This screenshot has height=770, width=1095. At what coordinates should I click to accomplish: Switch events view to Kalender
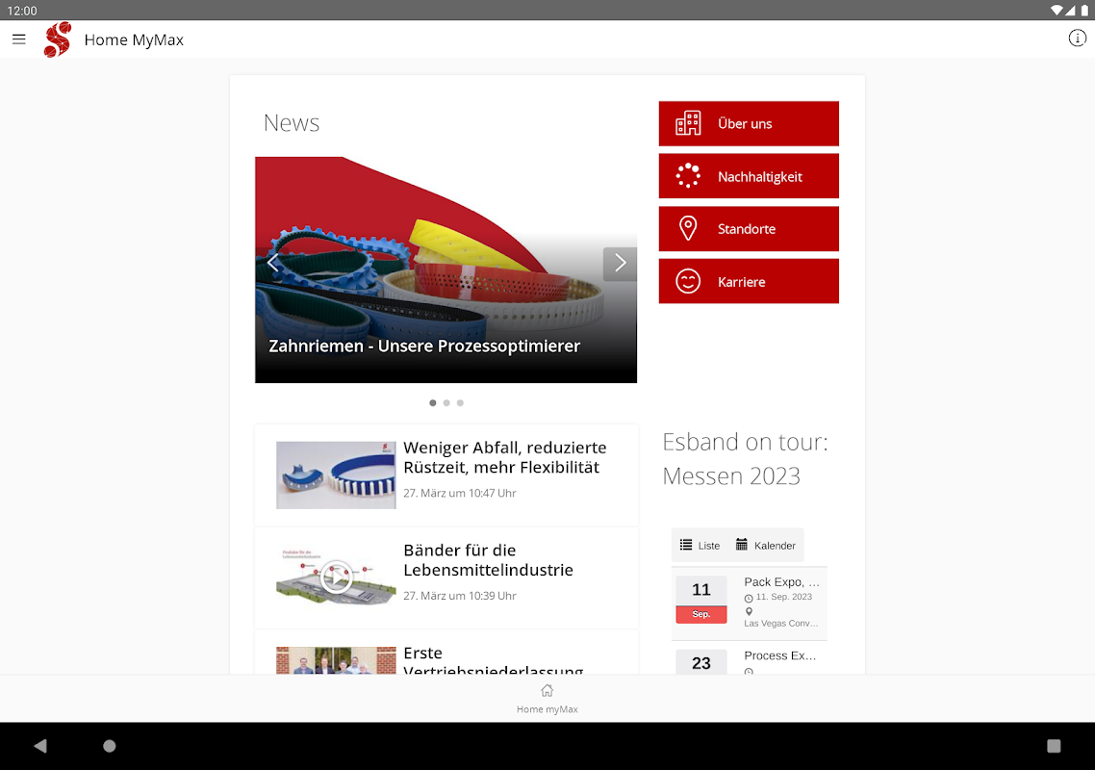tap(765, 545)
